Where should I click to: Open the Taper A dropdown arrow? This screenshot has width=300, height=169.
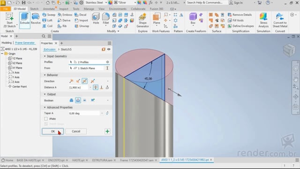pyautogui.click(x=102, y=114)
